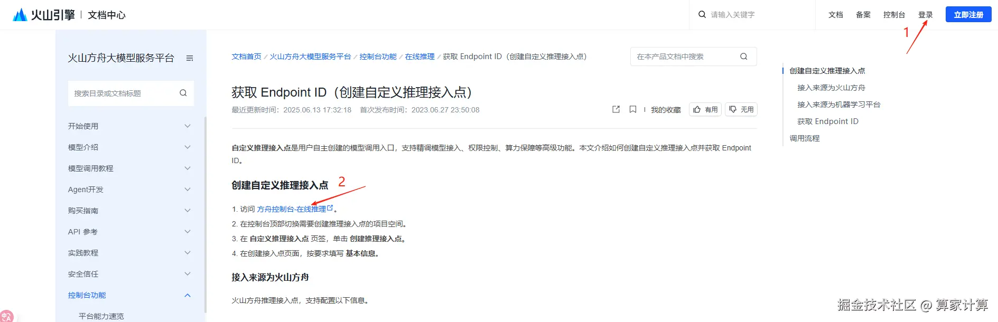Viewport: 998px width, 322px height.
Task: Click the share article icon
Action: click(616, 109)
